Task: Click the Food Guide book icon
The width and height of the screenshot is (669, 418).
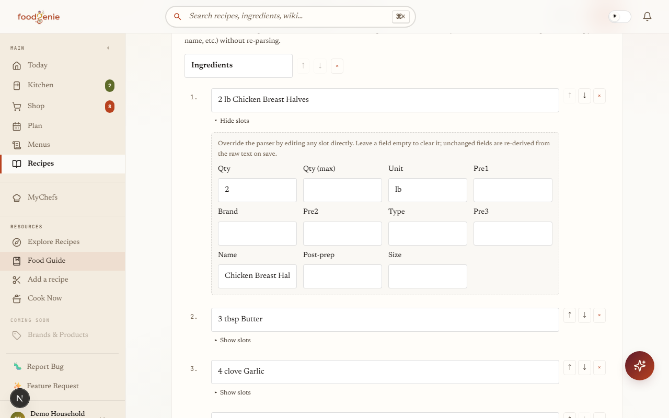Action: 17,261
